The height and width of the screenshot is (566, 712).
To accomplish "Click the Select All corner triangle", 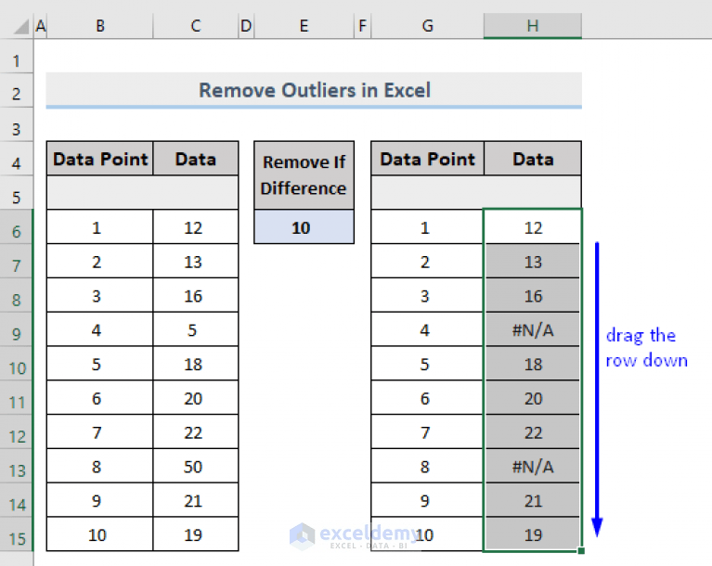I will pos(20,27).
